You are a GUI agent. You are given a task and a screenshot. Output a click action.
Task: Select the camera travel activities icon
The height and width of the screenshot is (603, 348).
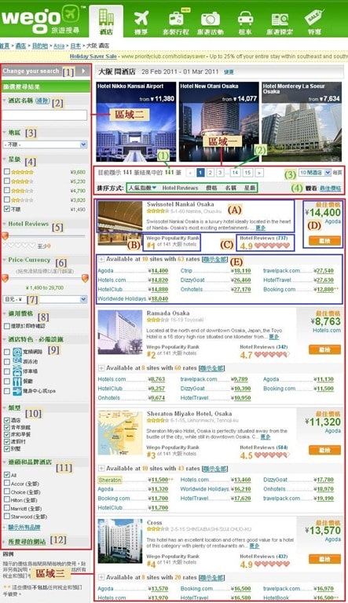(211, 19)
